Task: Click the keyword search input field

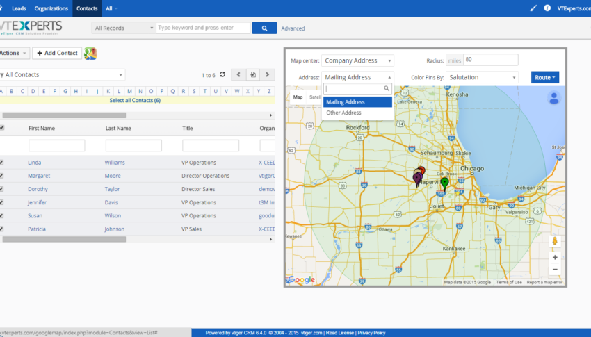Action: [203, 28]
